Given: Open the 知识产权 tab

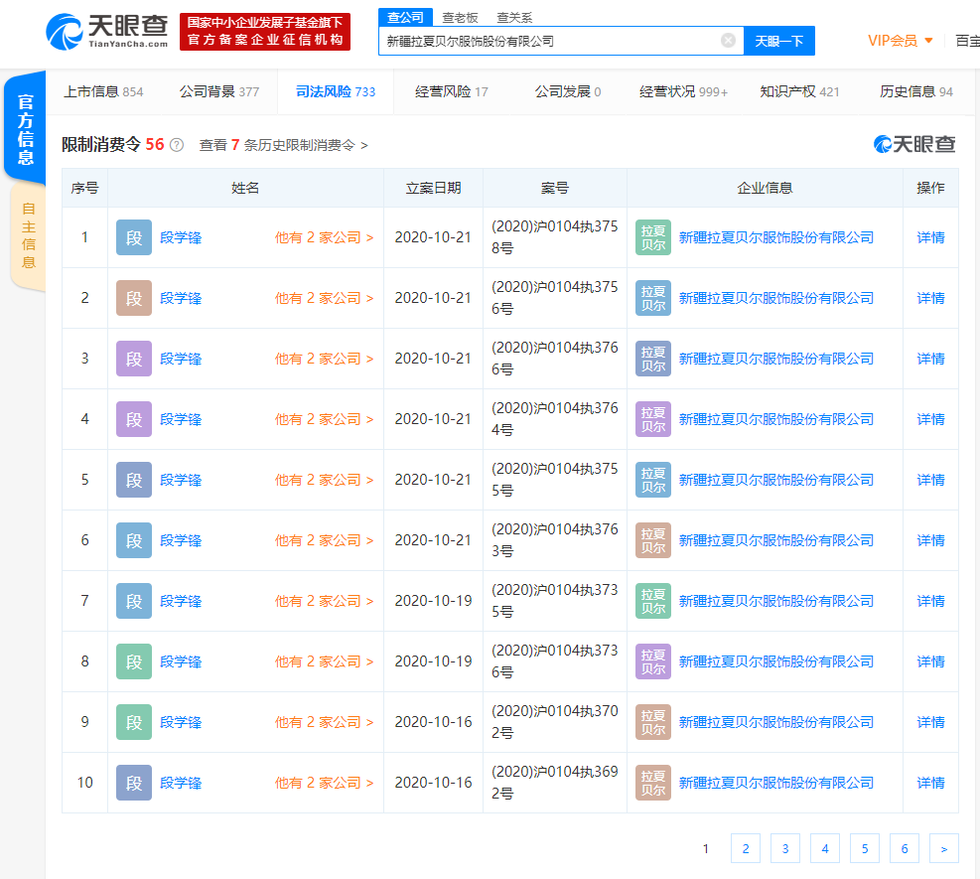Looking at the screenshot, I should 799,92.
